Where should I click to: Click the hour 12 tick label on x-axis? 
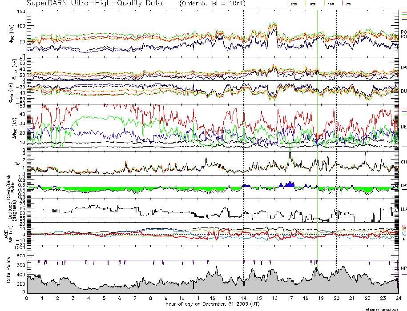(212, 298)
